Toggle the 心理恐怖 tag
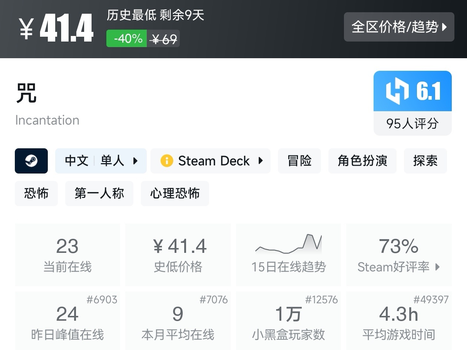 175,193
